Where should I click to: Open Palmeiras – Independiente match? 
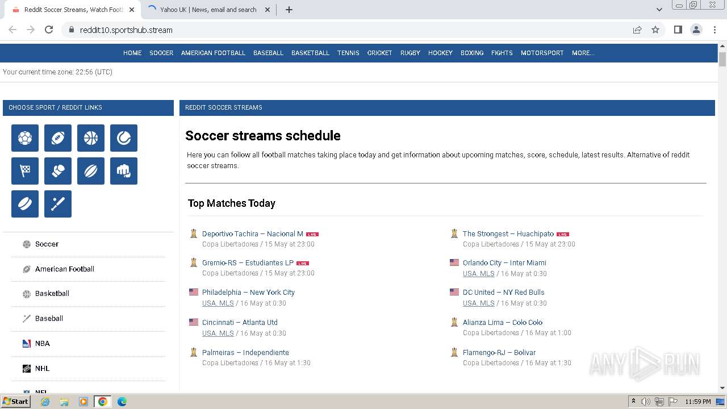click(x=245, y=353)
